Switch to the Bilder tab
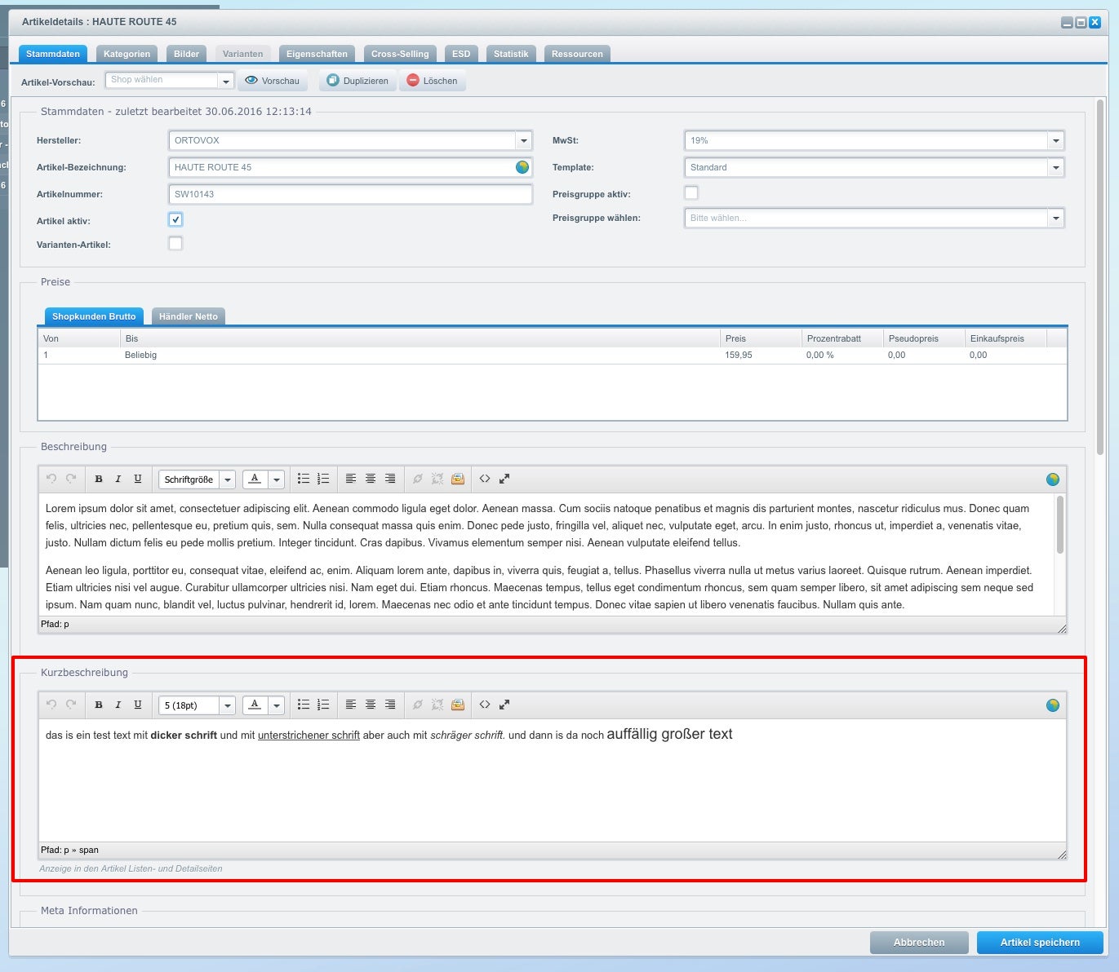 click(186, 54)
